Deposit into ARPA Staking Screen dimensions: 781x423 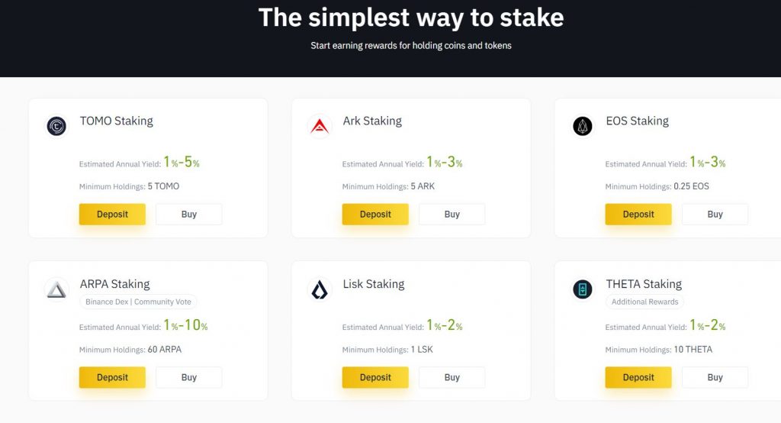click(x=113, y=378)
